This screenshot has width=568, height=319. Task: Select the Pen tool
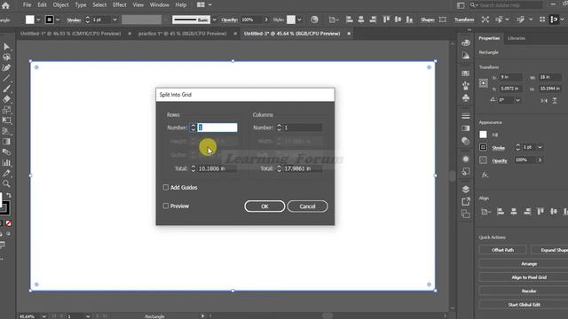point(6,67)
